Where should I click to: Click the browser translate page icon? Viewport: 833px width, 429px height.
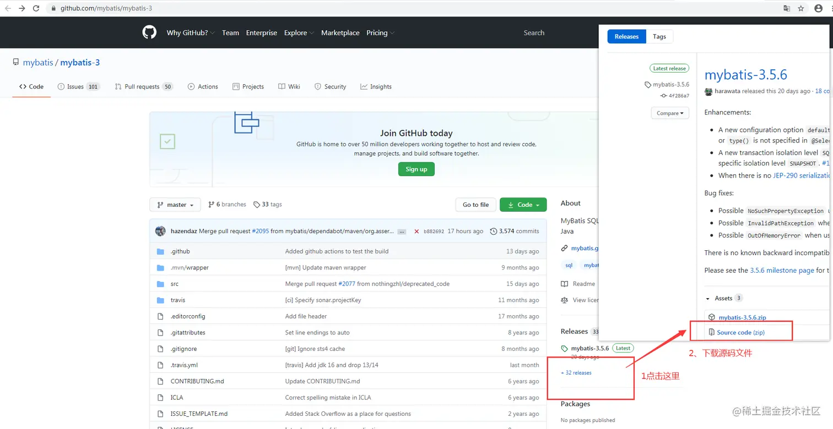[787, 8]
